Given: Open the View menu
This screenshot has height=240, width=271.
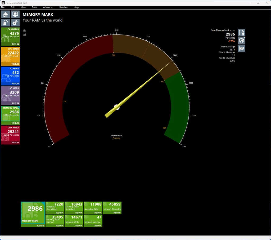Looking at the screenshot, I should click(x=23, y=7).
